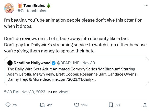153x111 pixels.
Task: Open the share upload icon
Action: (145, 105)
